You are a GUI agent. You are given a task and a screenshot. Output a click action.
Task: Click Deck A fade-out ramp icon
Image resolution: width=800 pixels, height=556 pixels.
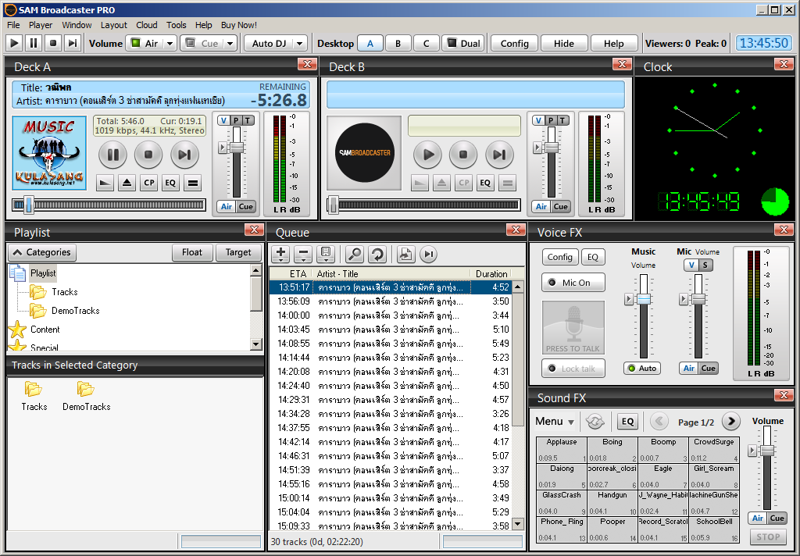(x=105, y=183)
